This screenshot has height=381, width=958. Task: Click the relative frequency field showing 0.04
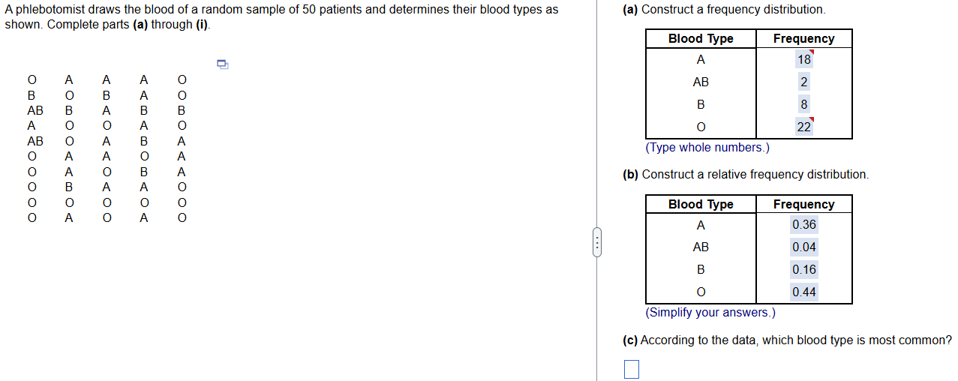click(x=803, y=247)
